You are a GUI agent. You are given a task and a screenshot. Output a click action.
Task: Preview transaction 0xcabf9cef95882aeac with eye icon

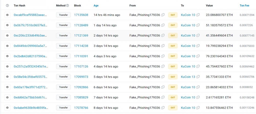coord(7,15)
